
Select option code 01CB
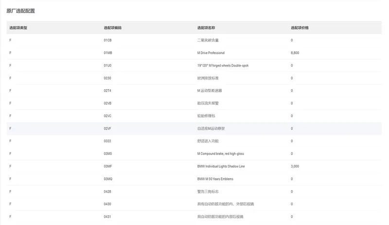point(107,40)
